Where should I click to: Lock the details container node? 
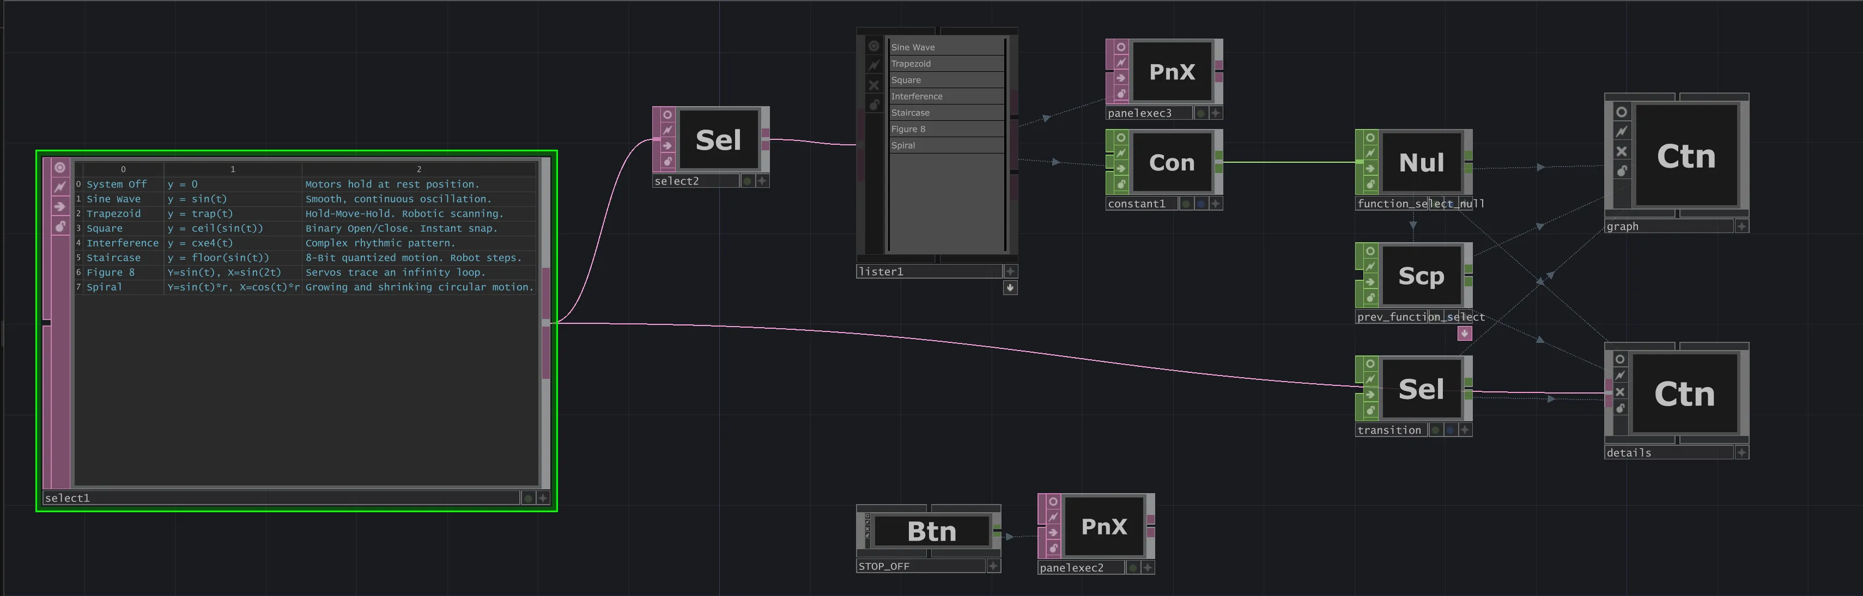coord(1620,408)
